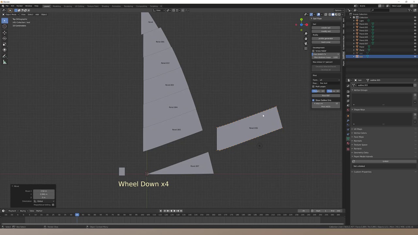Open the Object properties tab icon
This screenshot has height=235, width=418.
pos(348,116)
